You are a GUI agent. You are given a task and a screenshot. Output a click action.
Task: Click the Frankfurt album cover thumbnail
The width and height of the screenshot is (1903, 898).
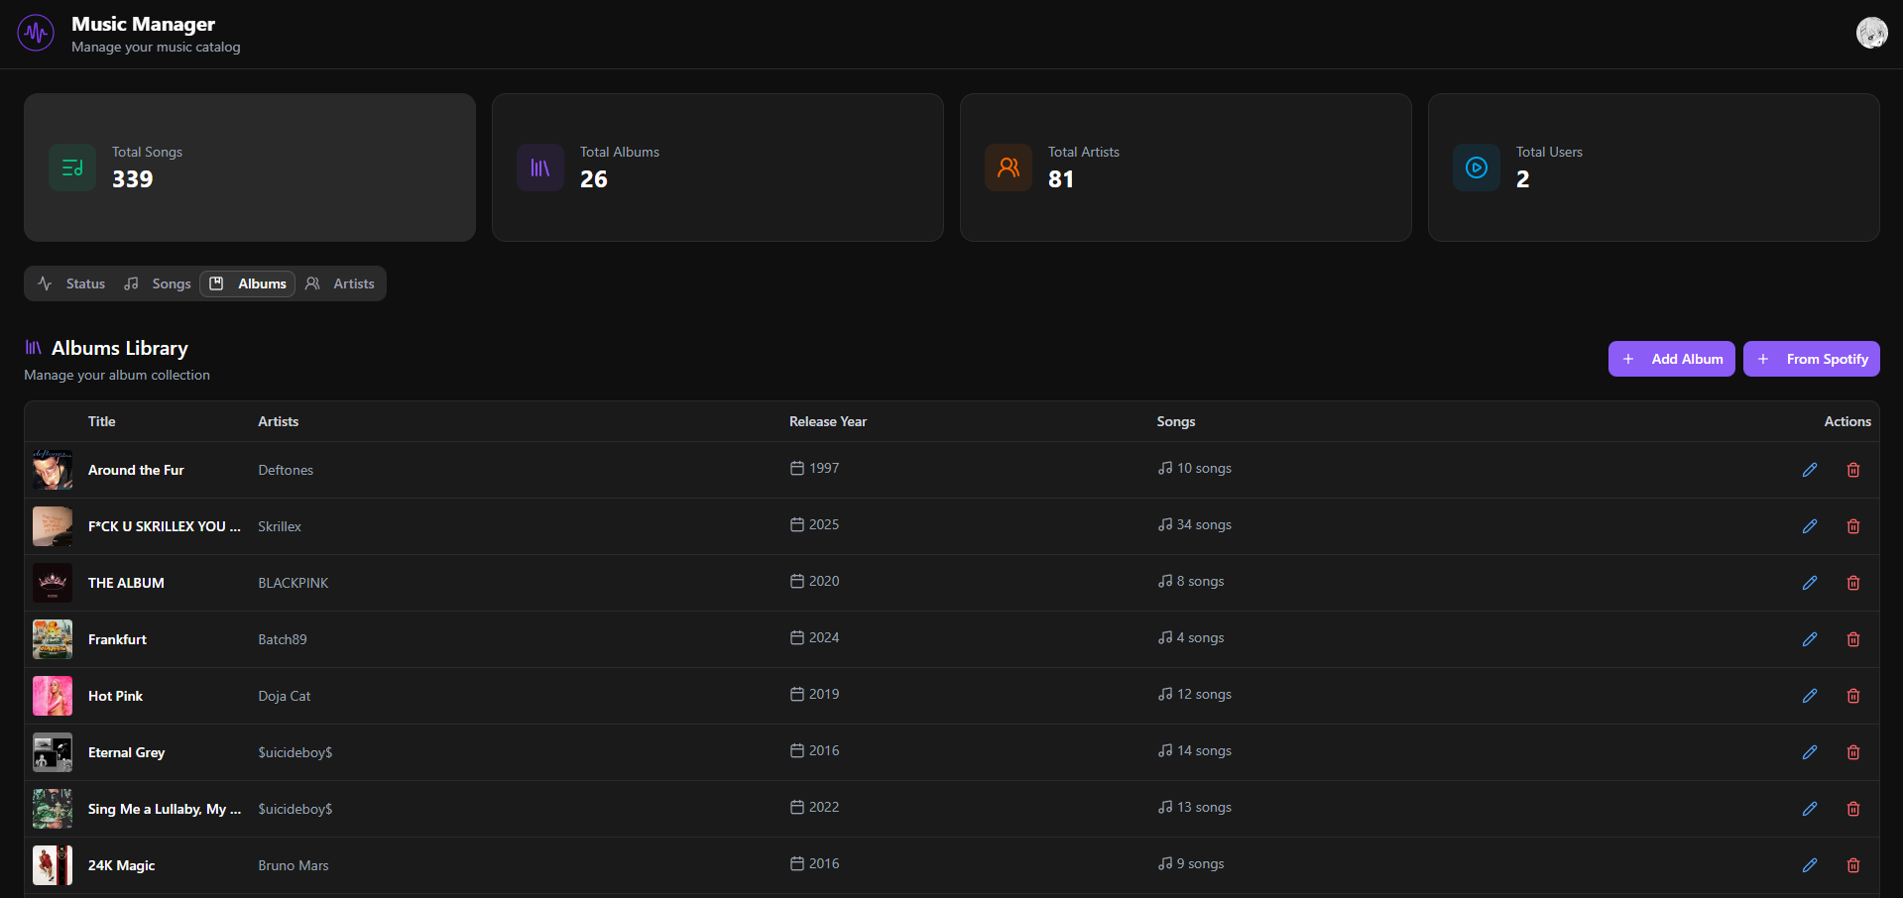(53, 639)
